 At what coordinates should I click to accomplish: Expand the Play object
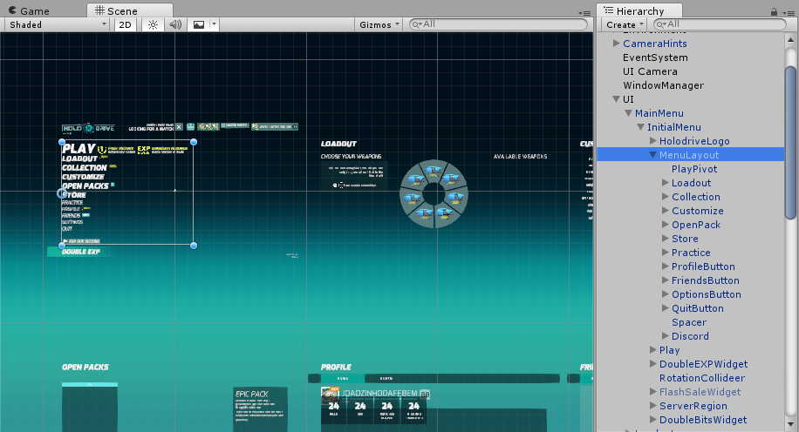pyautogui.click(x=652, y=350)
